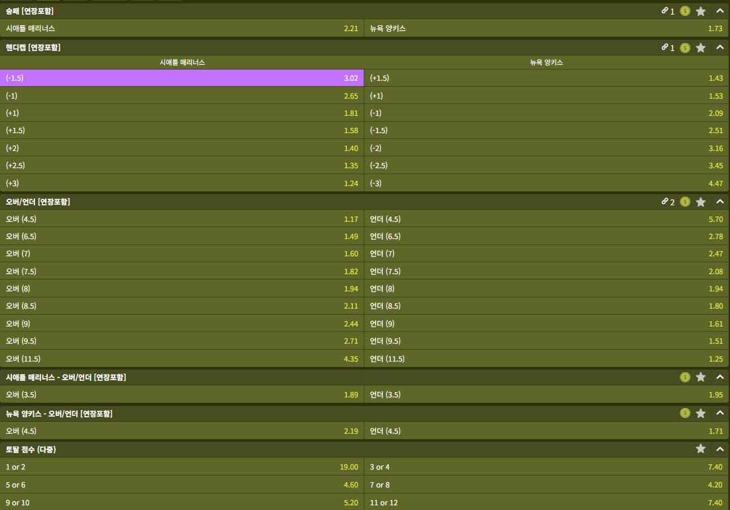Collapse the 토탈 점수 (다중) section
The image size is (730, 510).
pos(720,449)
